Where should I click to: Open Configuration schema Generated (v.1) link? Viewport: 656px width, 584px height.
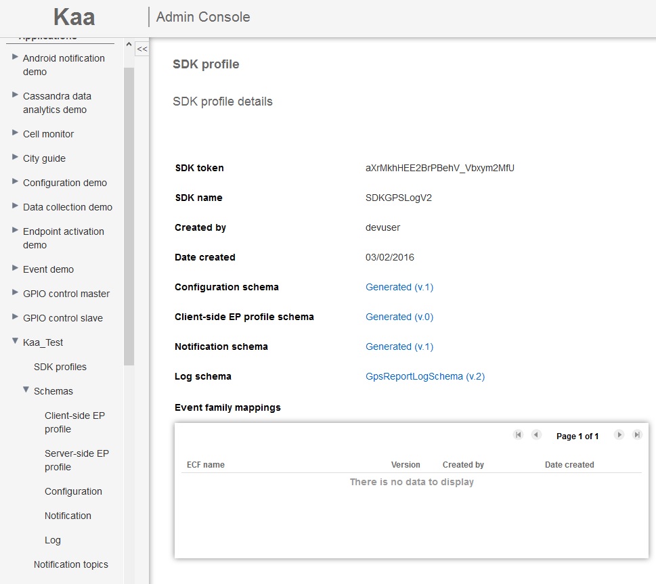[x=399, y=287]
